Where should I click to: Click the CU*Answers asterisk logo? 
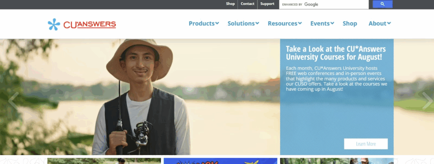(x=54, y=24)
